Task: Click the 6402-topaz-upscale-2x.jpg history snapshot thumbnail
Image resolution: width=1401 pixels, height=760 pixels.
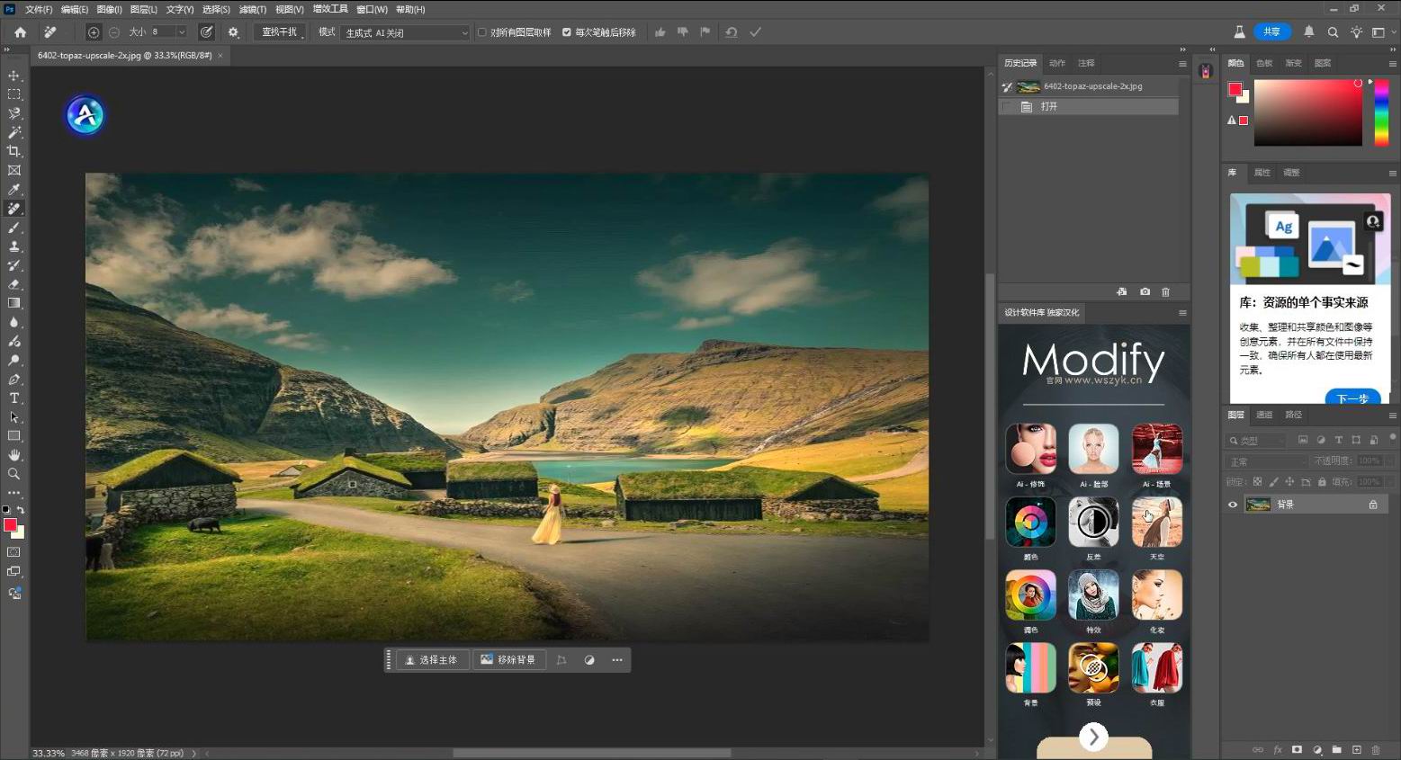Action: click(x=1028, y=87)
